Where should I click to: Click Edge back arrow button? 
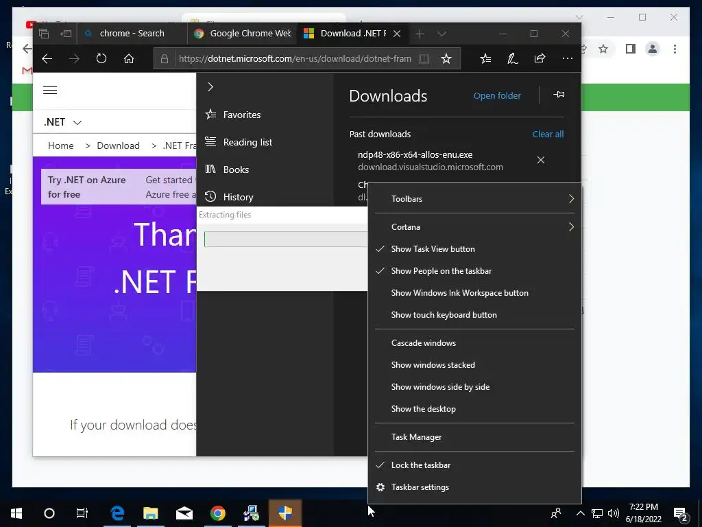(x=47, y=59)
